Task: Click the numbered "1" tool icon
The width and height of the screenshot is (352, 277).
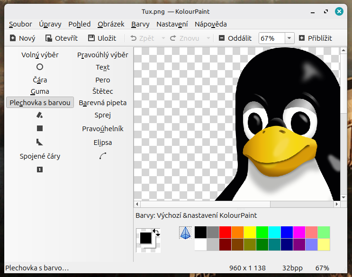Action: (x=40, y=170)
